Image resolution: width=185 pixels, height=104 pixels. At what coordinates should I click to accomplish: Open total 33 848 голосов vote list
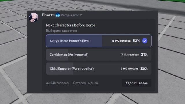[x=57, y=83]
